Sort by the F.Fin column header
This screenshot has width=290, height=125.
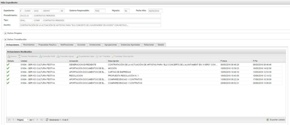pyautogui.click(x=268, y=61)
